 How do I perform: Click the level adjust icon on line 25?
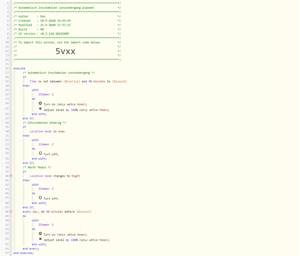(40, 109)
